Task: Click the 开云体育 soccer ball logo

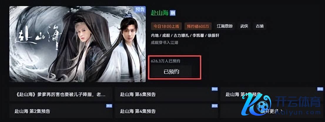Action: [x=262, y=106]
